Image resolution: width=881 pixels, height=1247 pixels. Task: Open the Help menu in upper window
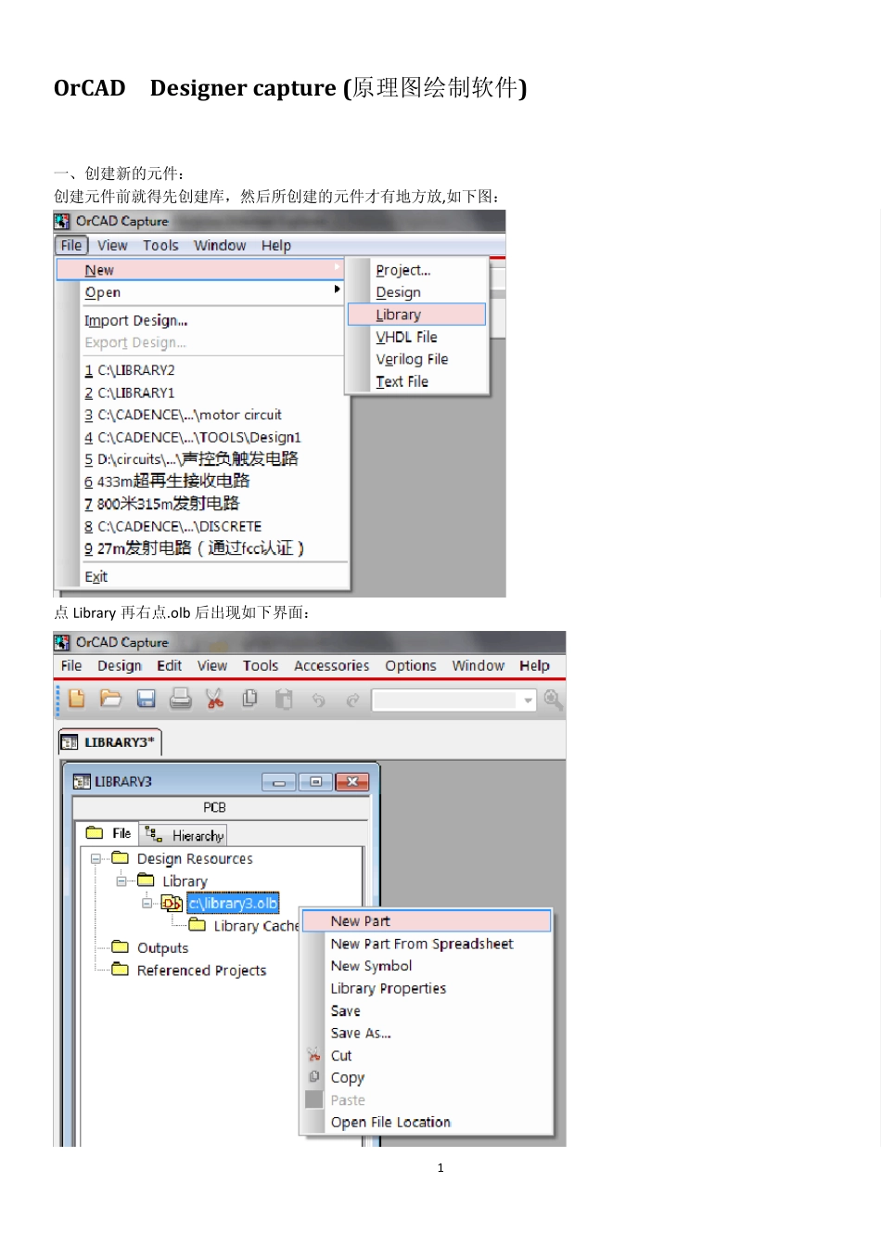coord(276,245)
